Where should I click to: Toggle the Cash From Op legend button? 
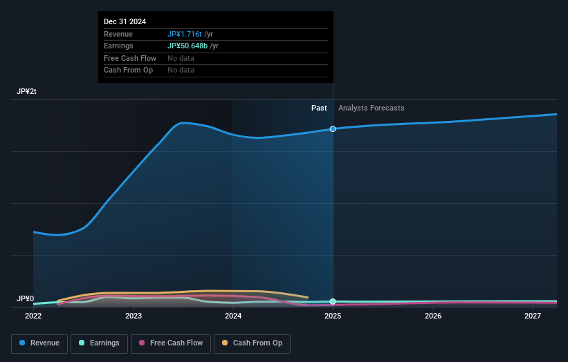252,343
